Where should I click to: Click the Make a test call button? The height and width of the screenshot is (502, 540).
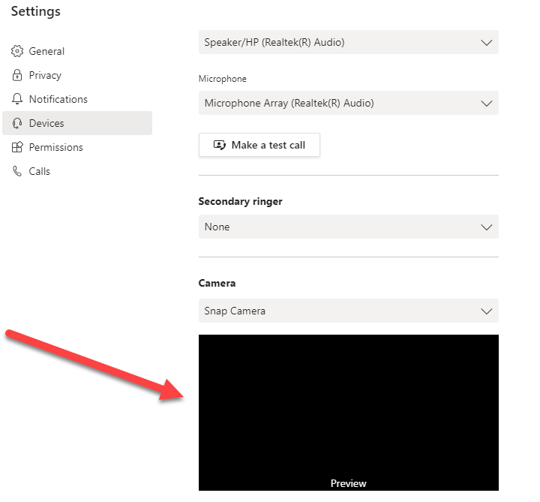(259, 145)
